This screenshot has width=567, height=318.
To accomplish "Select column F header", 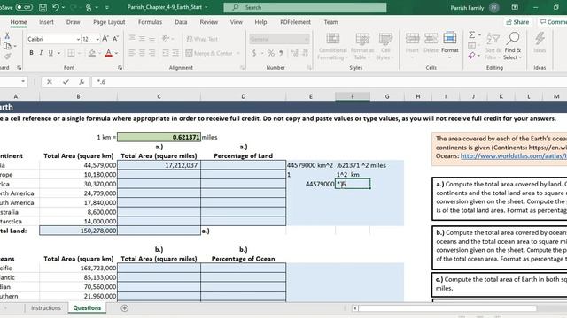I will 353,96.
